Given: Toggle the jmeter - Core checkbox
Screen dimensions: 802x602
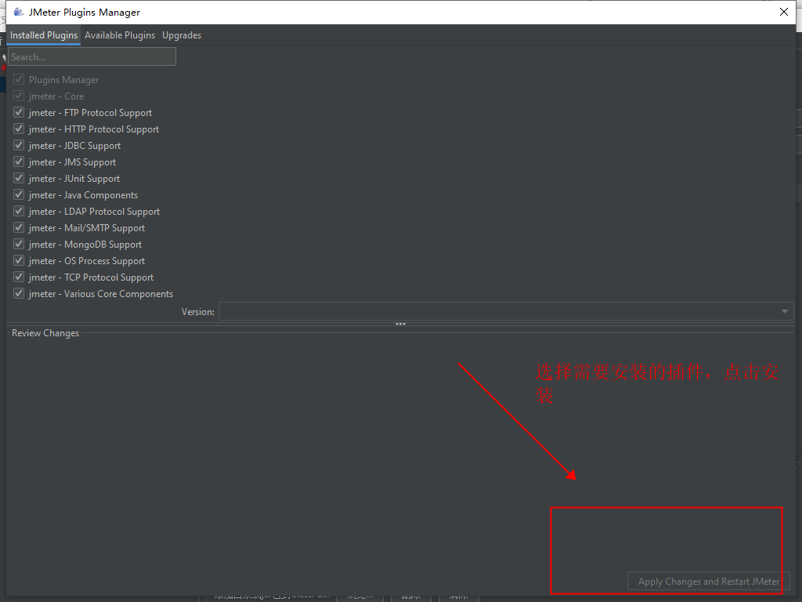Looking at the screenshot, I should pos(19,96).
